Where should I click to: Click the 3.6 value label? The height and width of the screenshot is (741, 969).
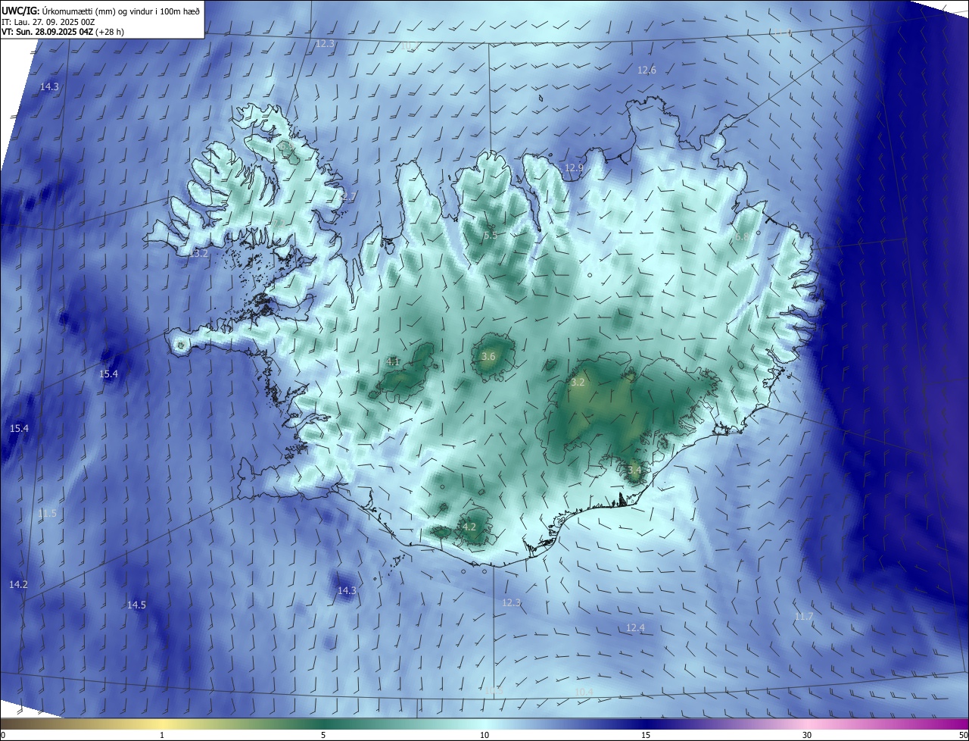[488, 357]
